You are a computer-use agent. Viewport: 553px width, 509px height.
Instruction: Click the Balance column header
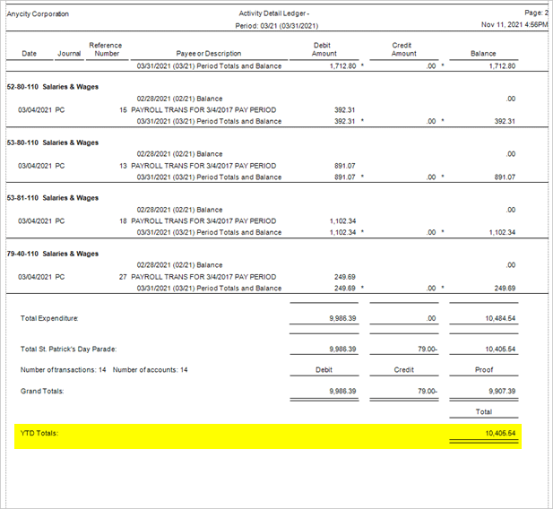point(483,53)
